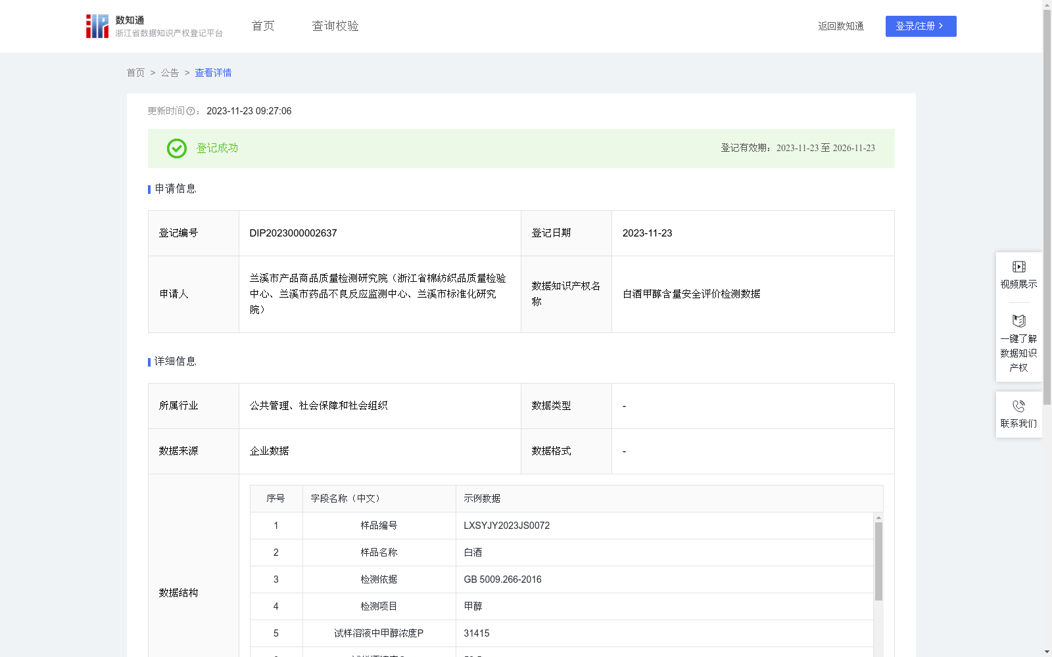This screenshot has width=1052, height=657.
Task: Click the 登记有效期 validity period text
Action: [798, 148]
